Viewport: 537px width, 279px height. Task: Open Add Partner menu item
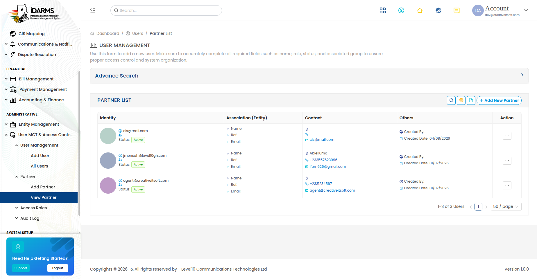pos(43,187)
